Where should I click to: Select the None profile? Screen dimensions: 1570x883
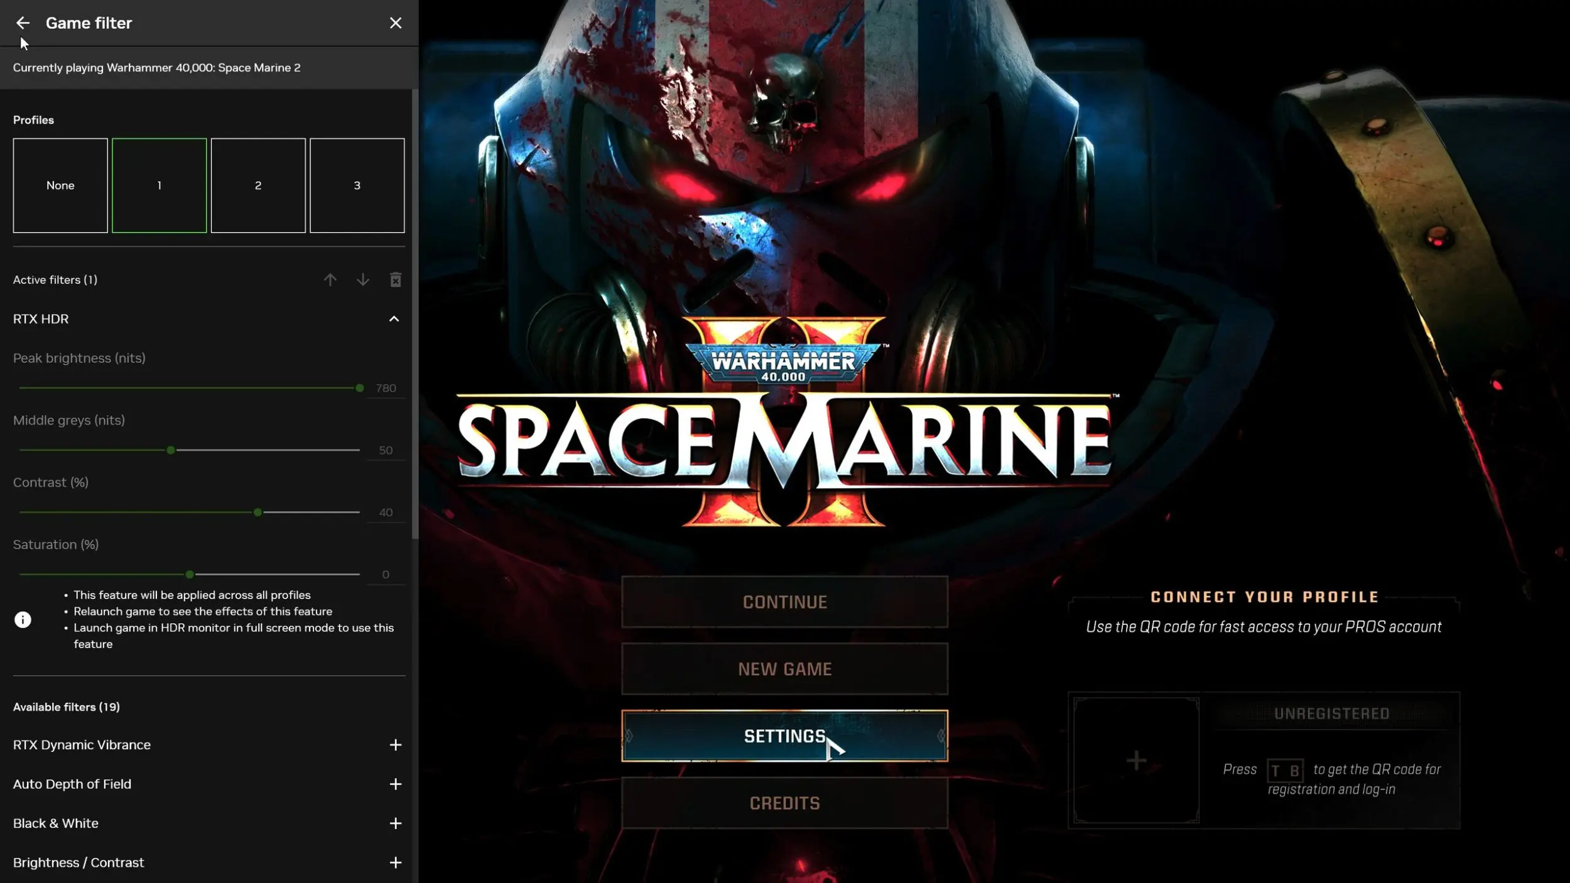coord(60,185)
